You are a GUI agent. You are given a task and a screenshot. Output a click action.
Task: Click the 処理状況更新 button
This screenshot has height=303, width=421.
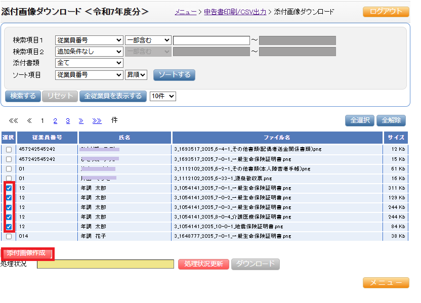click(x=203, y=264)
